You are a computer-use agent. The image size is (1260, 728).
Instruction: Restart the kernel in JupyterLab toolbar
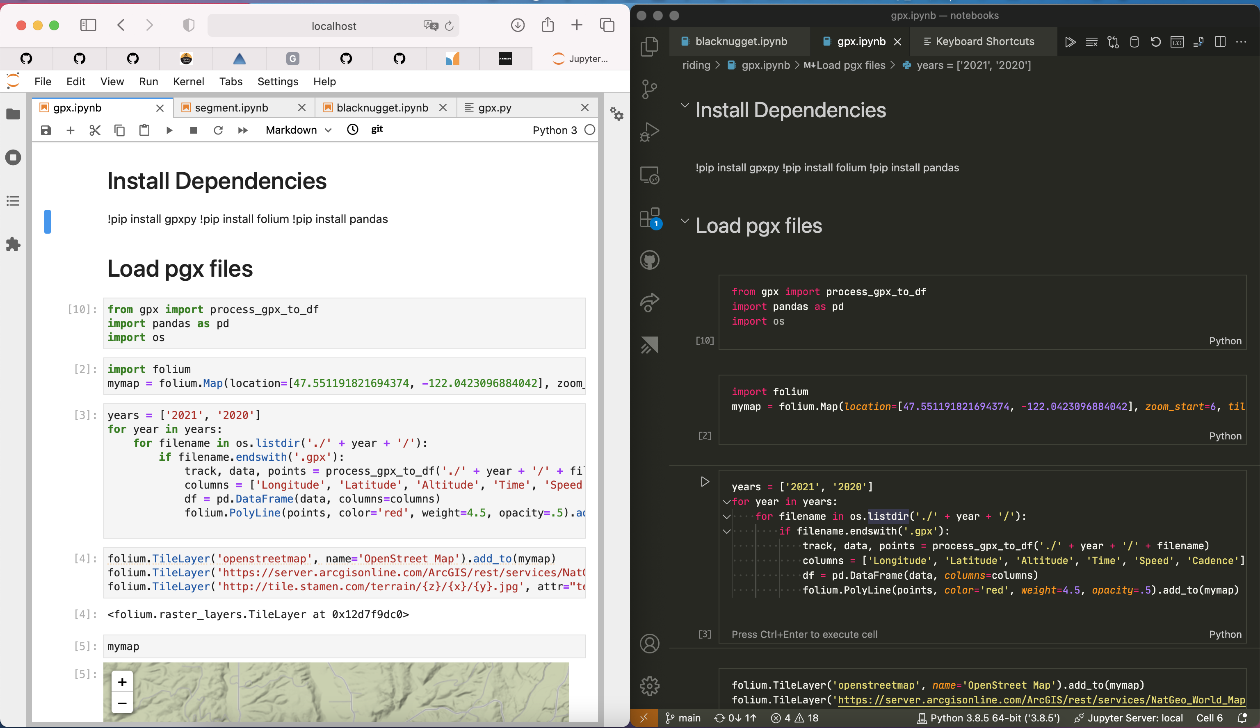(218, 130)
